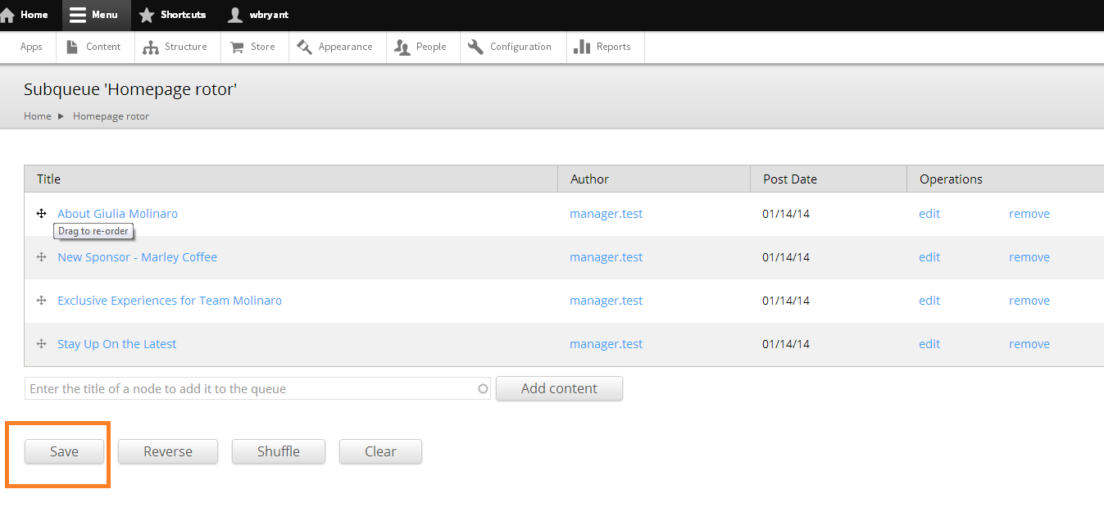Remove About Giulia Molinaro from queue

click(1029, 214)
